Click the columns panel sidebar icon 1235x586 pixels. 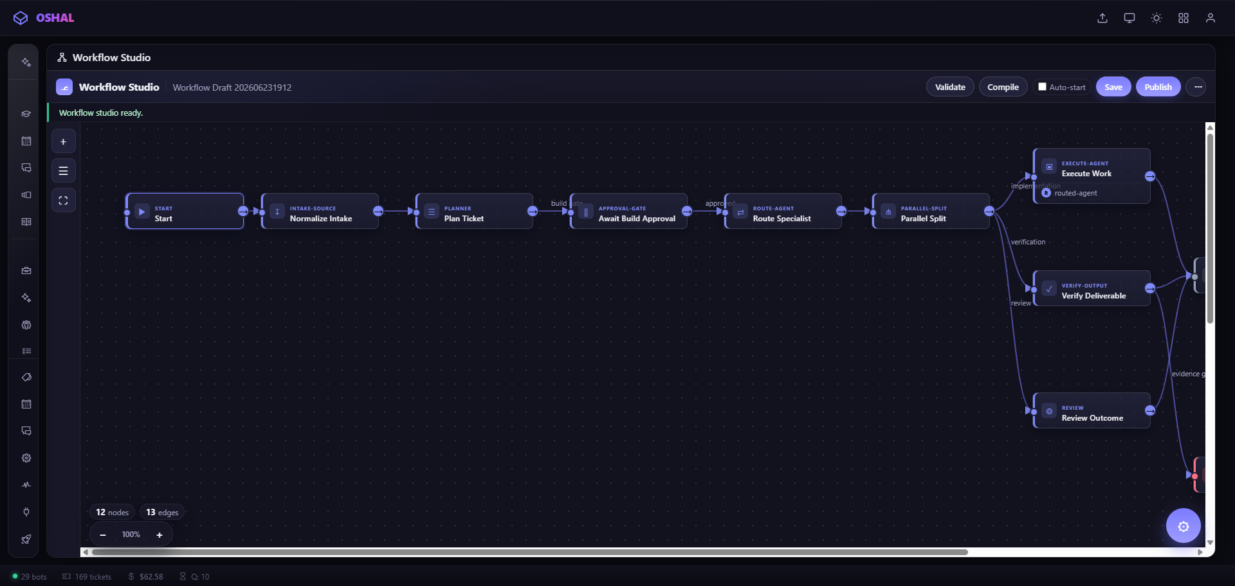[26, 195]
